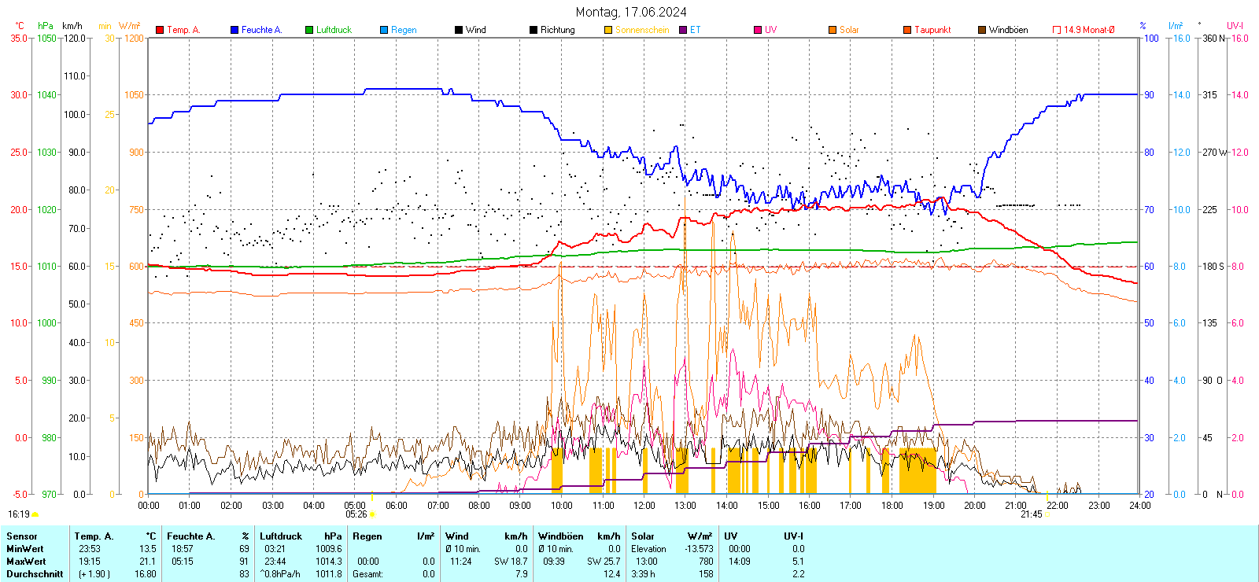
Task: Click the red Temp. A. legend square
Action: (160, 30)
